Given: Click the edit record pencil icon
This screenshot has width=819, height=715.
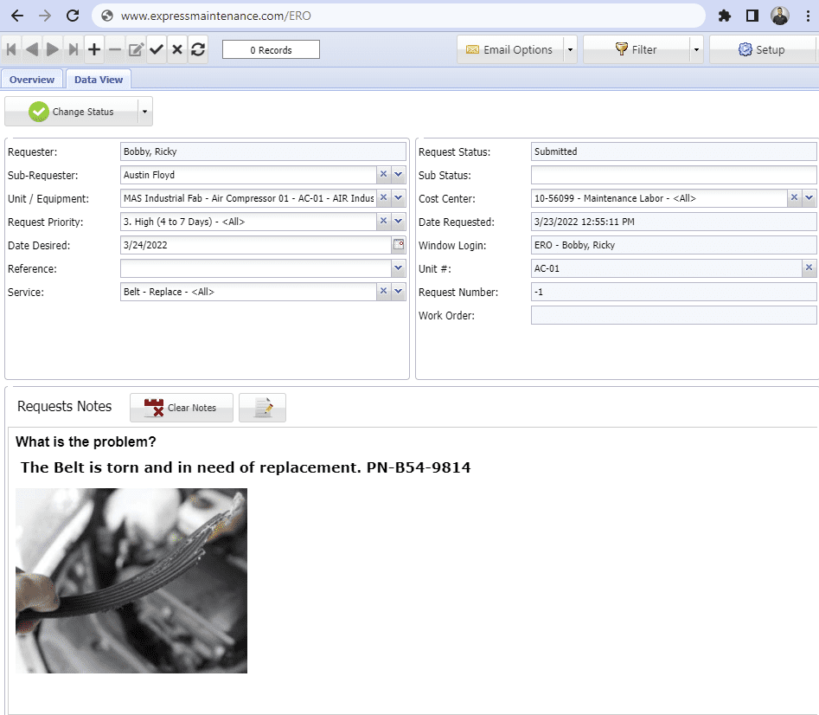Looking at the screenshot, I should click(x=136, y=49).
